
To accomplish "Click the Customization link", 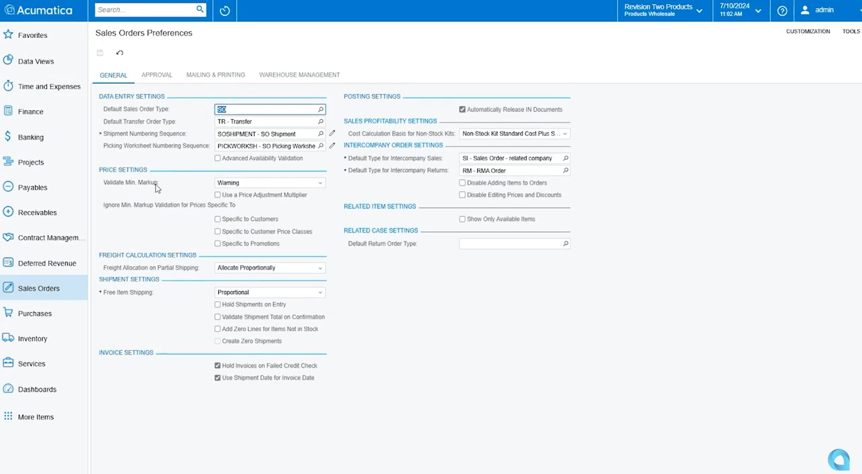I will pos(807,31).
